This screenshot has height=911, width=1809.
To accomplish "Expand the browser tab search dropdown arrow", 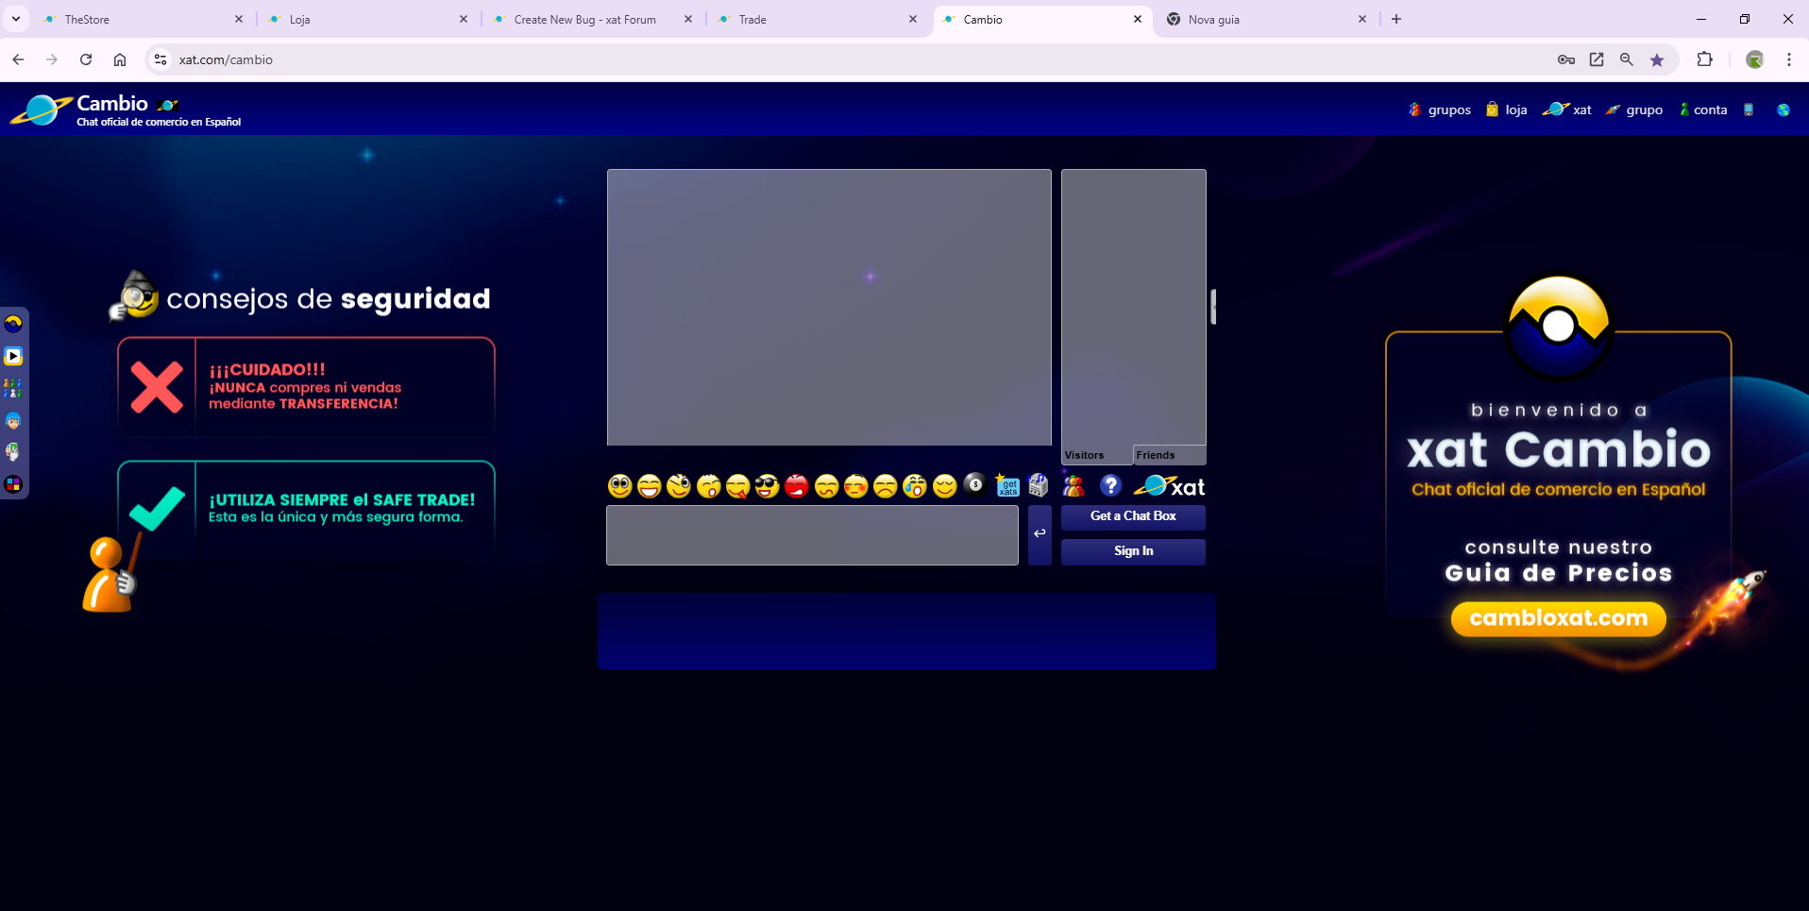I will point(16,19).
